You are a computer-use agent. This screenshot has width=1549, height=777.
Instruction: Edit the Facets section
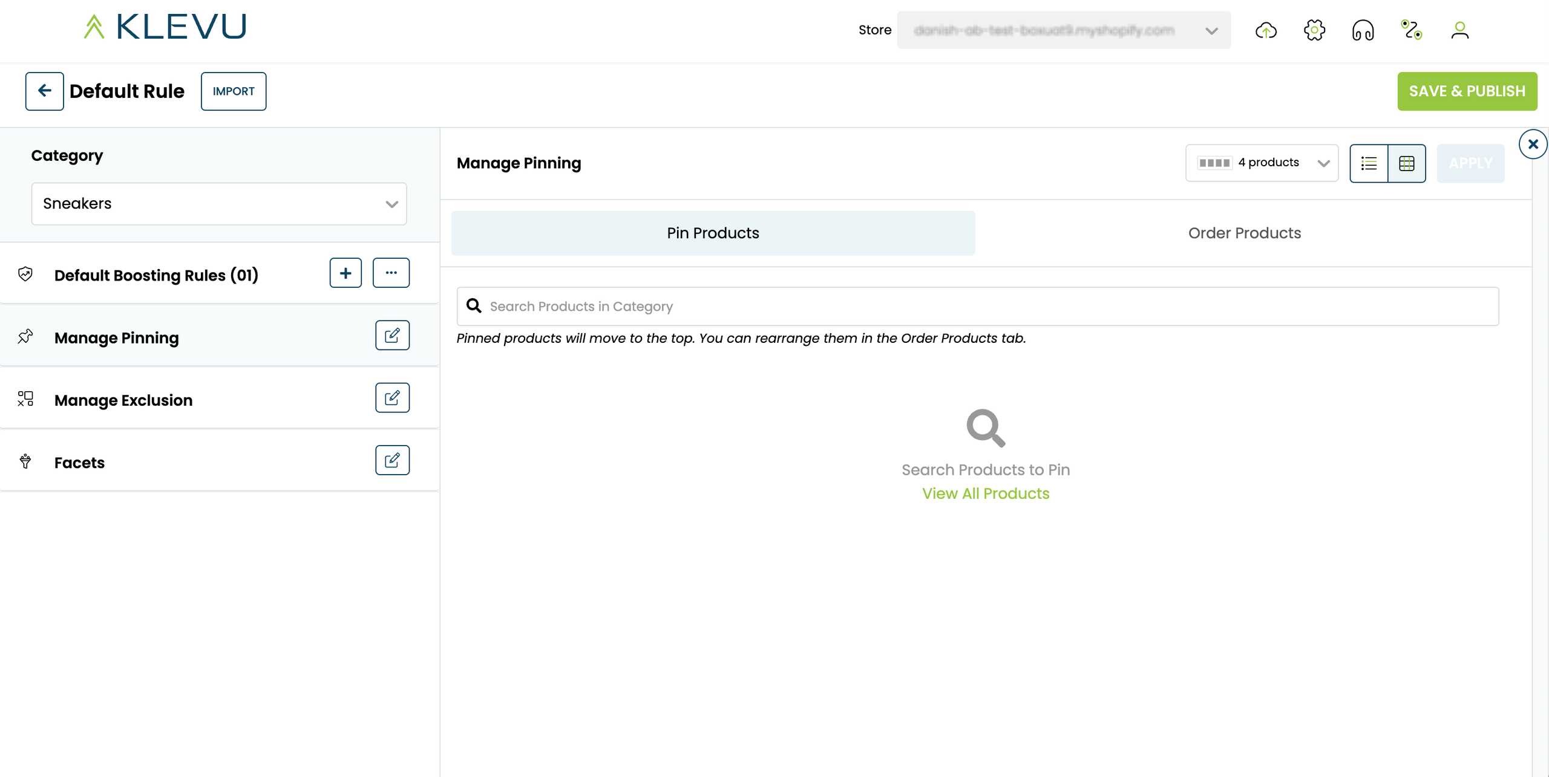click(392, 460)
